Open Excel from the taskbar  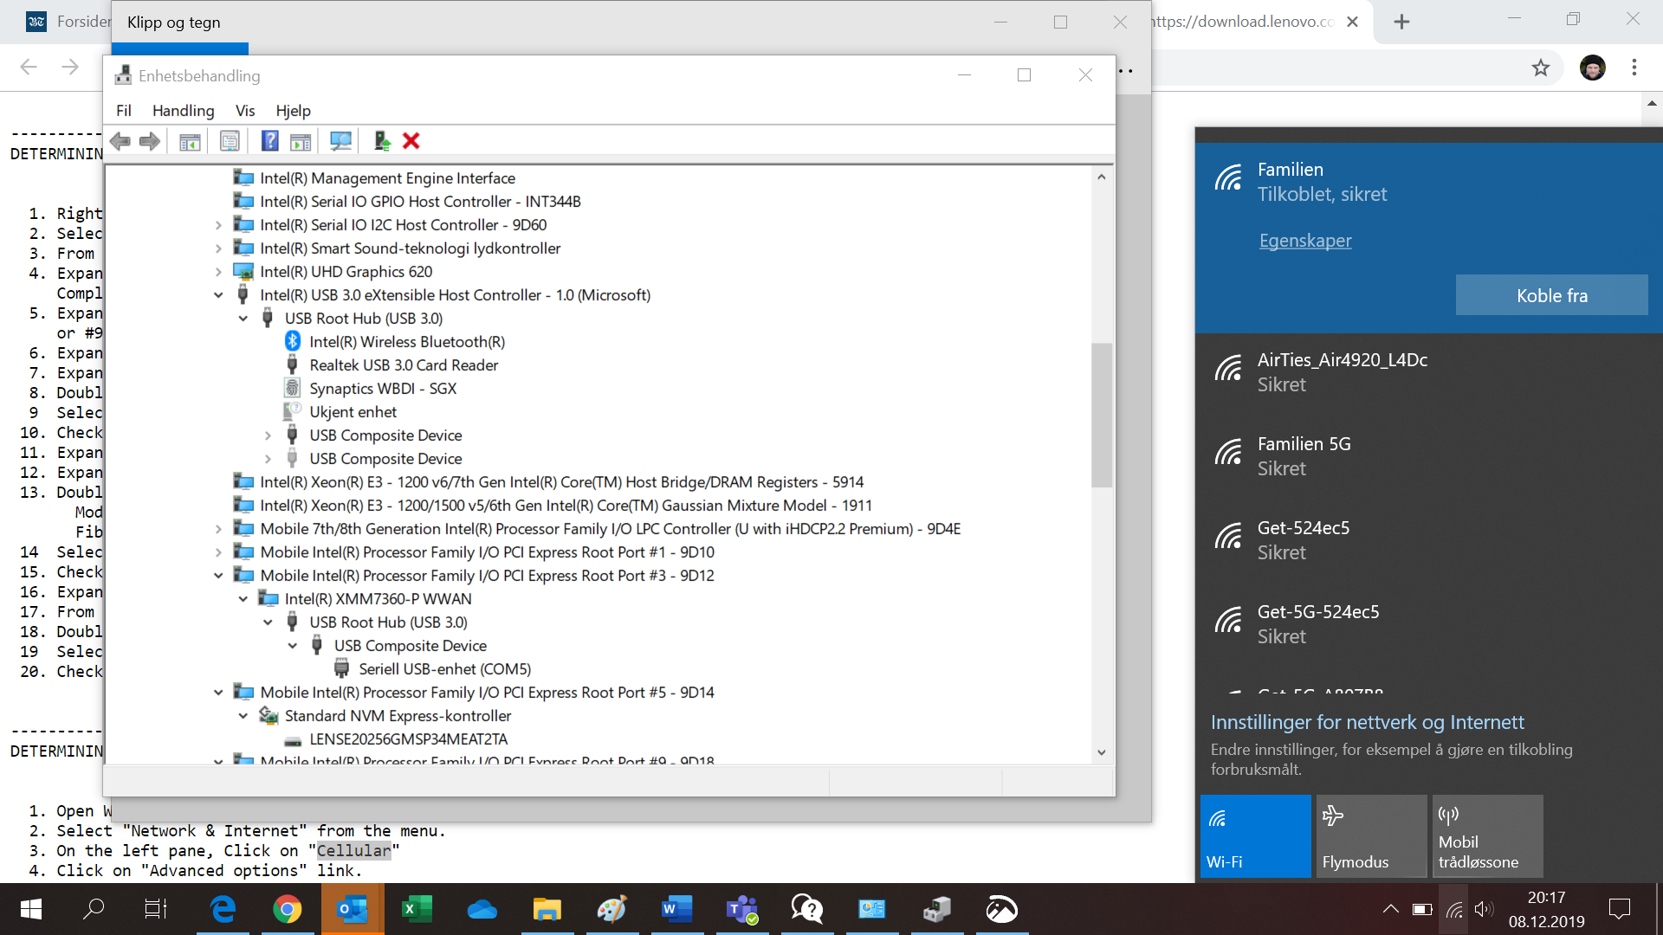(x=417, y=909)
